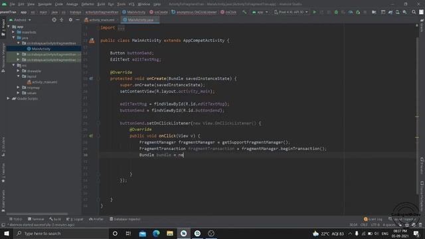The height and width of the screenshot is (239, 425).
Task: Open Task View on the taskbar
Action: point(128,233)
